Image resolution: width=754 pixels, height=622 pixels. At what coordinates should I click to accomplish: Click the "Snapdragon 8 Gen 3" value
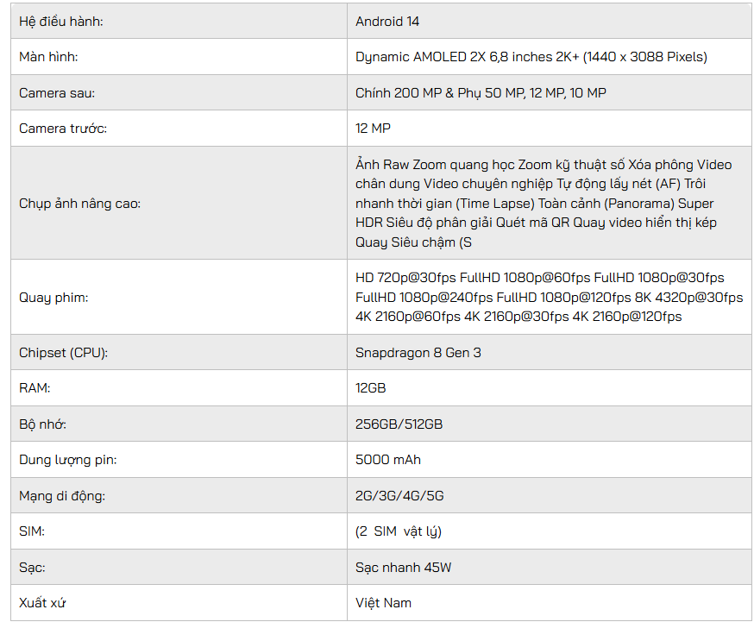(418, 352)
